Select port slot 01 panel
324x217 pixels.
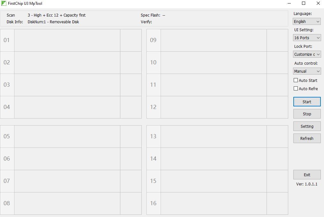(x=71, y=40)
